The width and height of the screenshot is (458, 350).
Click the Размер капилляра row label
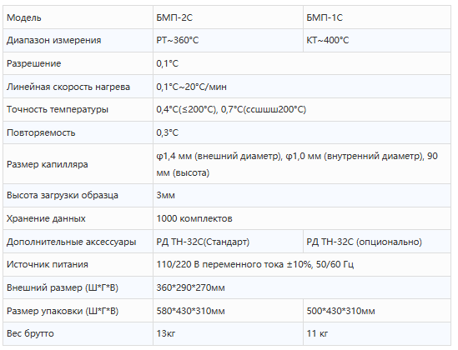point(47,164)
